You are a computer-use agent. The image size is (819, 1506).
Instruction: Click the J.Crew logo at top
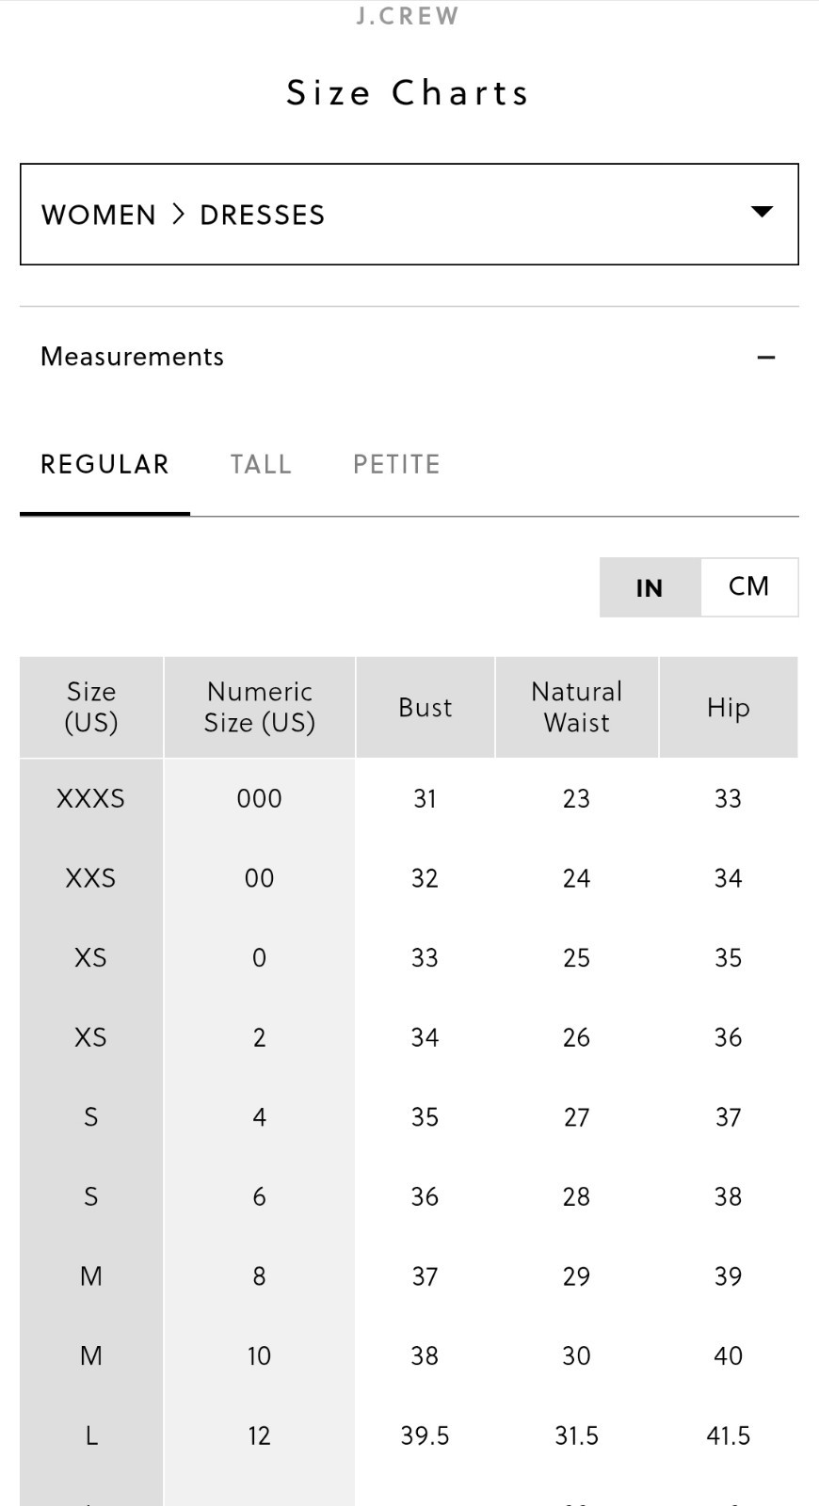point(408,16)
